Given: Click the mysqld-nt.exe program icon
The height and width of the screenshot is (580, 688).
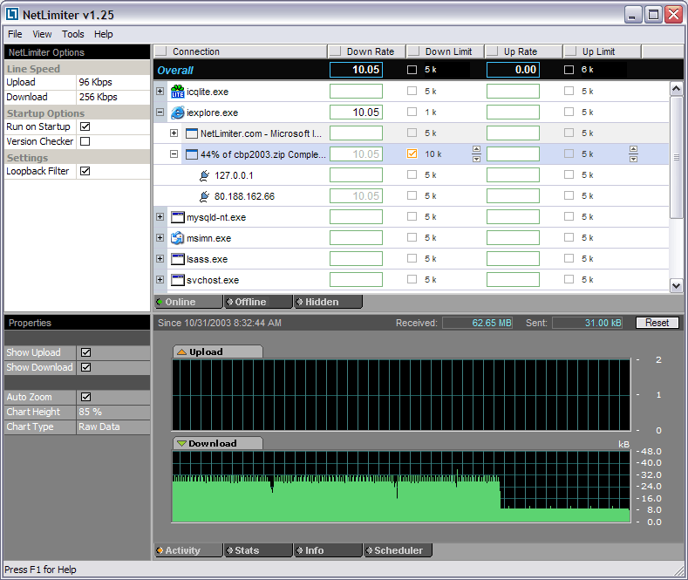Looking at the screenshot, I should 177,217.
